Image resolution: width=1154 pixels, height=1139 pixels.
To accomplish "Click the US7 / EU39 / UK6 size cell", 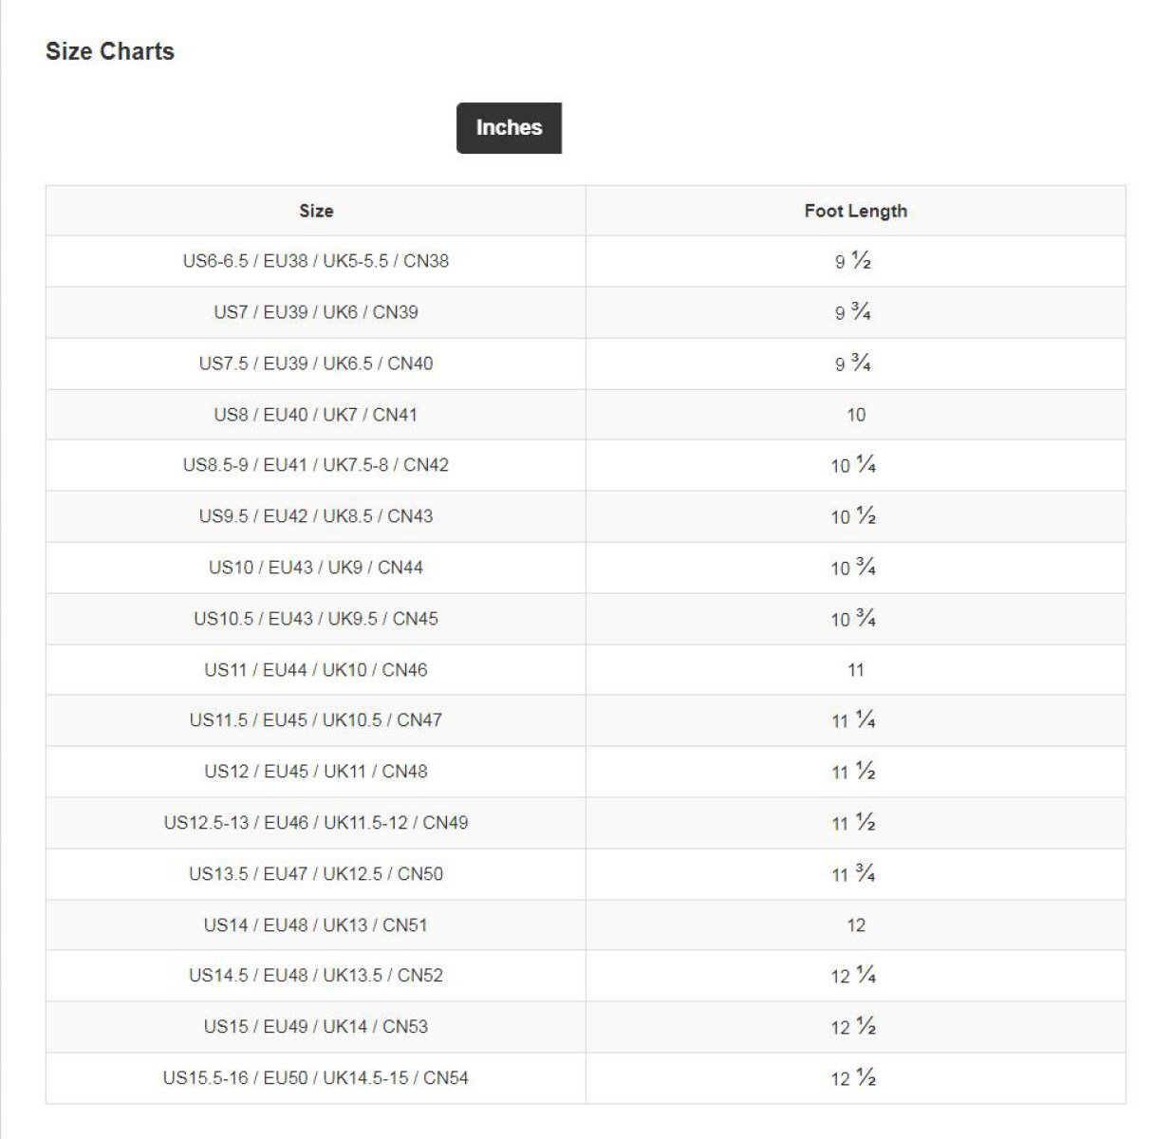I will (316, 312).
